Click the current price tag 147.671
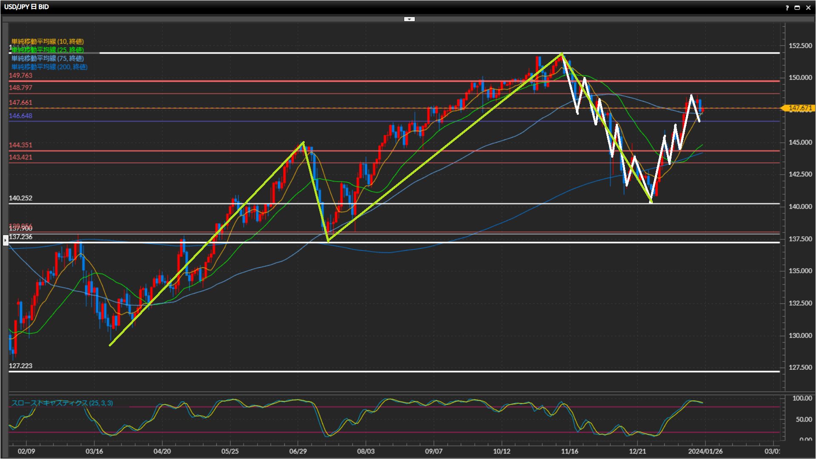 click(x=799, y=108)
